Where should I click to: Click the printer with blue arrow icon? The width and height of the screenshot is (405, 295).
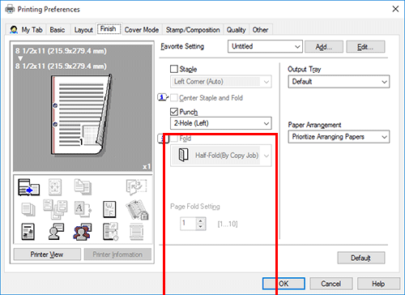(28, 187)
